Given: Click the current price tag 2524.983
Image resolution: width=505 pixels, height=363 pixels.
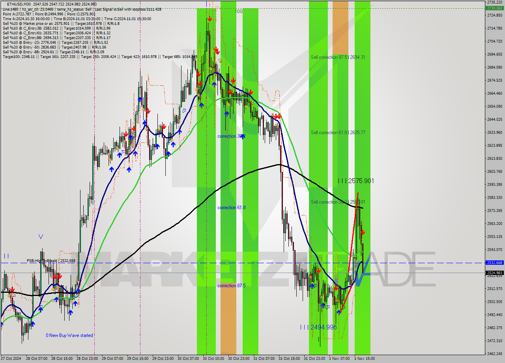Looking at the screenshot, I should point(494,273).
